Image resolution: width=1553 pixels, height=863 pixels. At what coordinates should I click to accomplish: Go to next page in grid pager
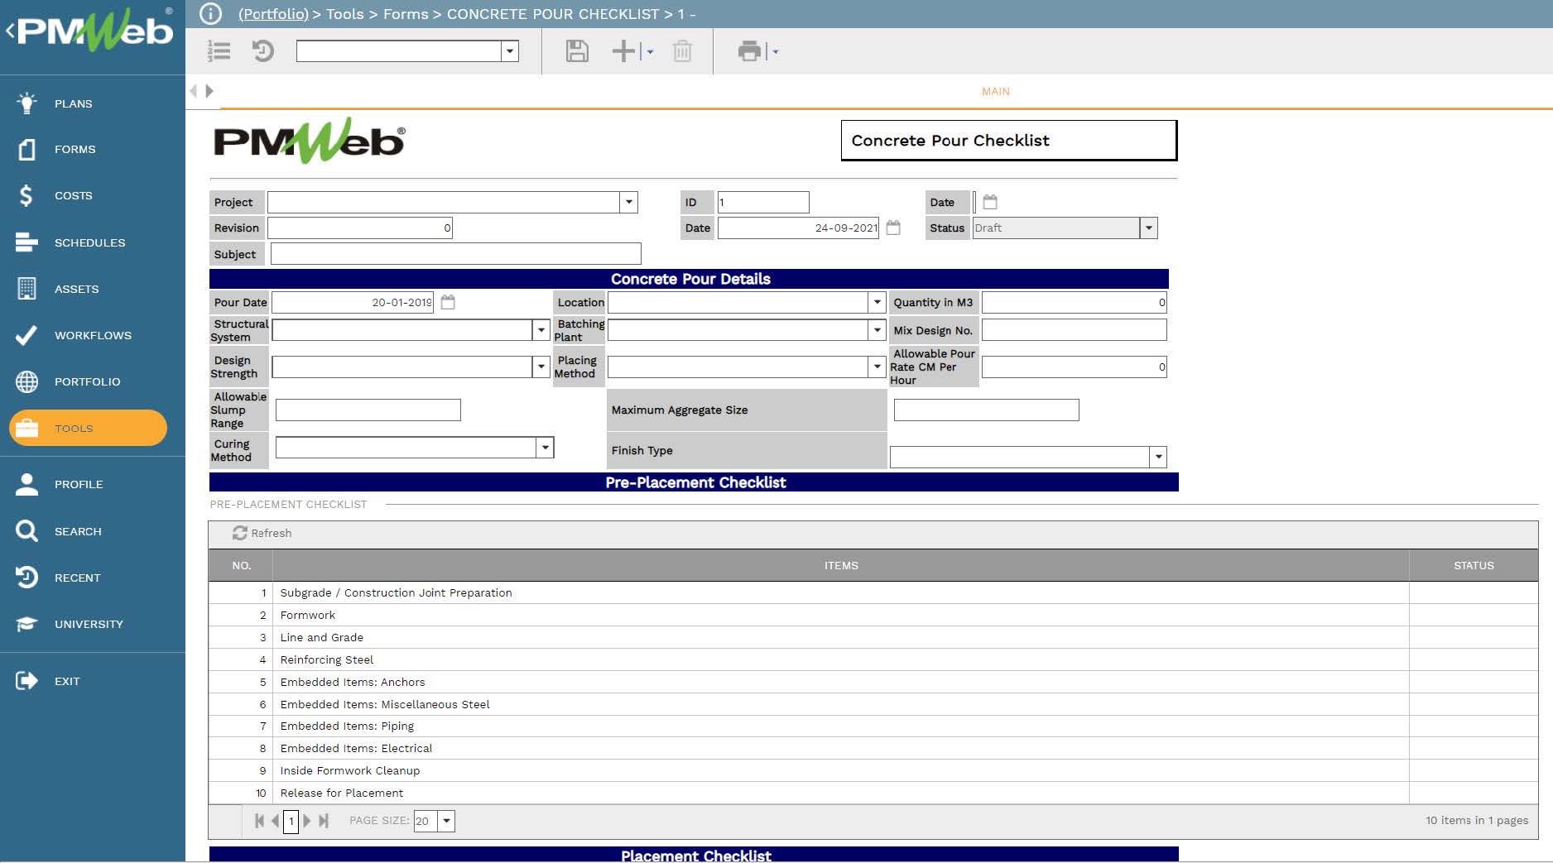[x=307, y=821]
